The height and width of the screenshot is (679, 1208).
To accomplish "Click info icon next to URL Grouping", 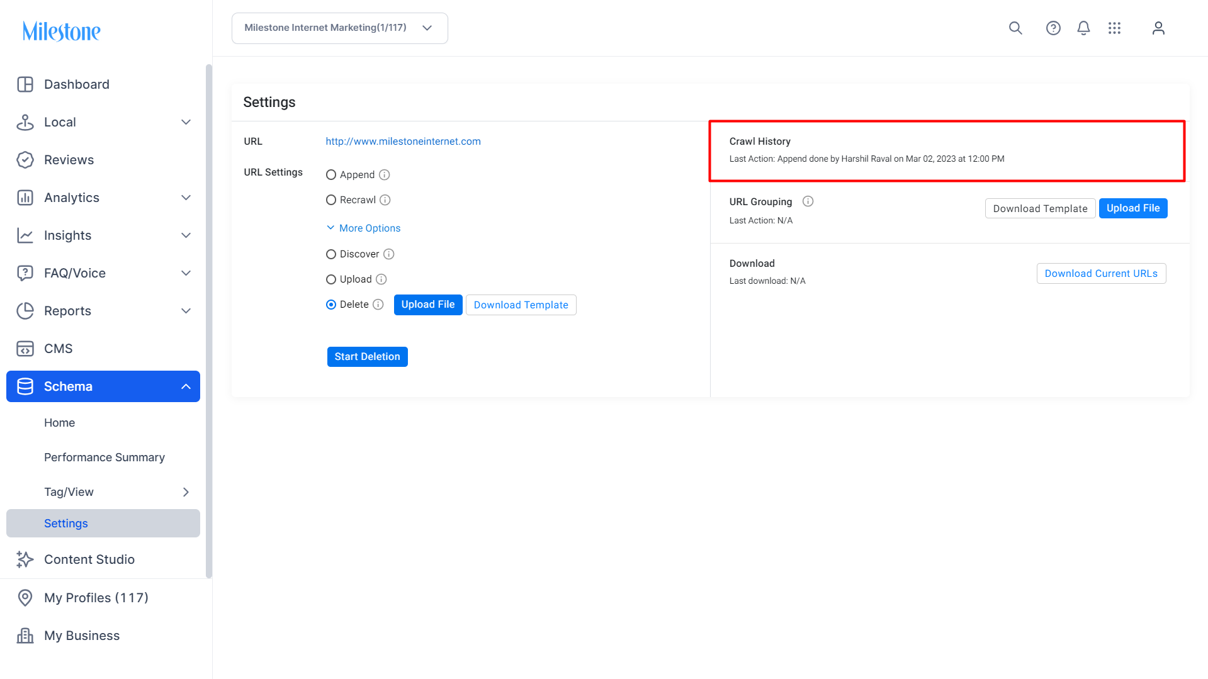I will click(x=808, y=201).
